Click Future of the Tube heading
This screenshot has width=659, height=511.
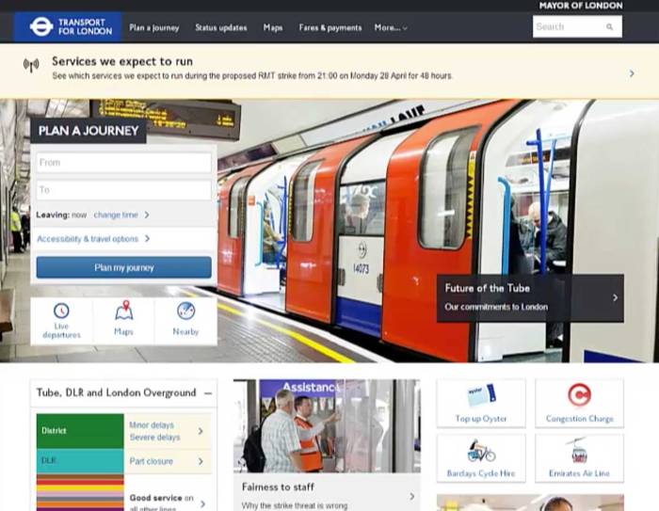(x=488, y=288)
